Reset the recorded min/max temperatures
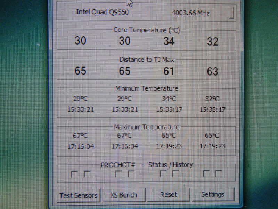 click(169, 195)
